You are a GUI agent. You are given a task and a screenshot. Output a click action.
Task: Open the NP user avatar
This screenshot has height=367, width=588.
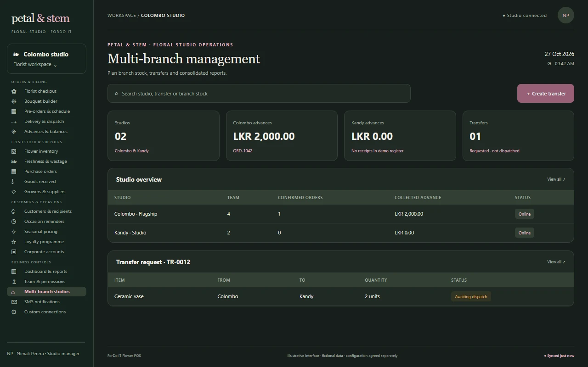coord(565,15)
